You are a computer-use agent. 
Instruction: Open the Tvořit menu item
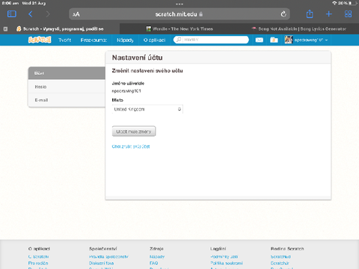pyautogui.click(x=65, y=40)
